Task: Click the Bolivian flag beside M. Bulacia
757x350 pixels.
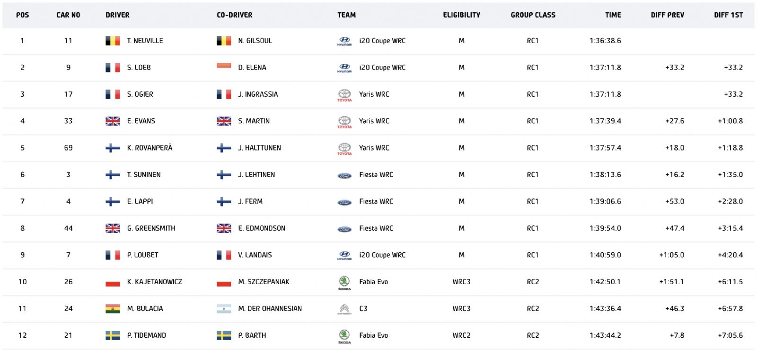Action: click(113, 309)
